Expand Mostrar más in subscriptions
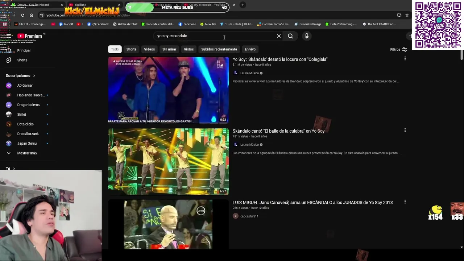The image size is (464, 261). pyautogui.click(x=27, y=153)
